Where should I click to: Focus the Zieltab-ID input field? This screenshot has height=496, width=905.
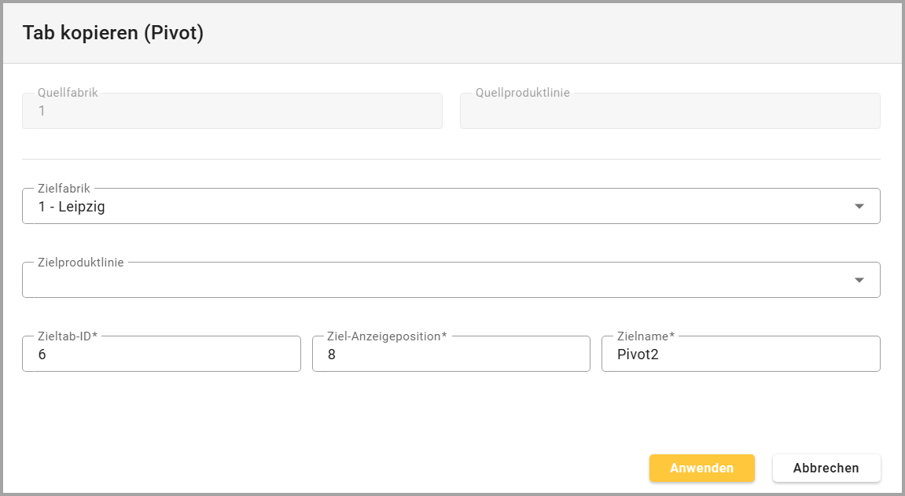point(161,355)
